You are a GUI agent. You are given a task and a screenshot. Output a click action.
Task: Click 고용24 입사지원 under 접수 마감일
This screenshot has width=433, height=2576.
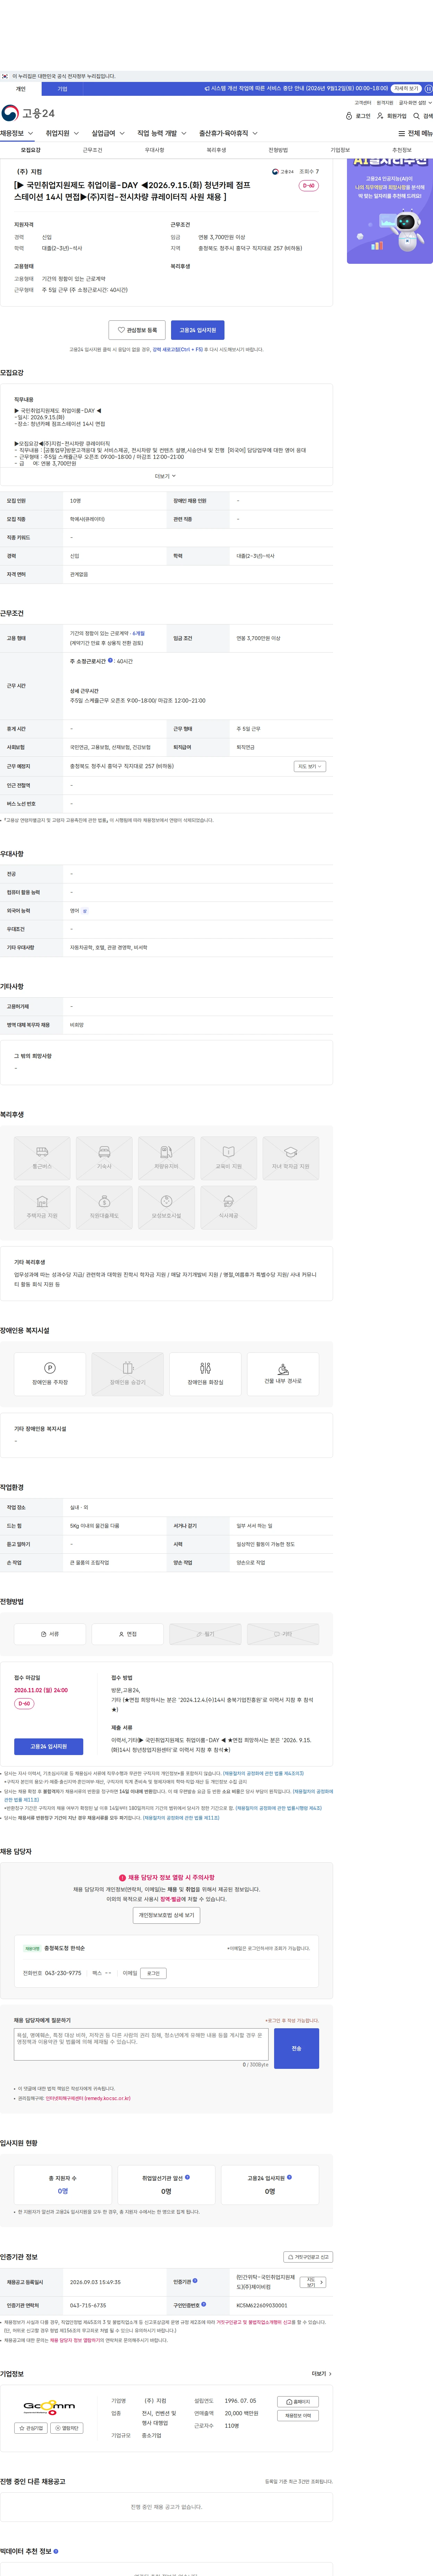click(x=49, y=1746)
